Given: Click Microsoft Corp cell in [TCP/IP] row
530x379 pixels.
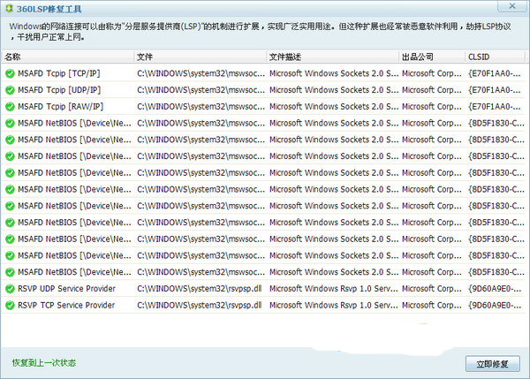Looking at the screenshot, I should [x=432, y=73].
